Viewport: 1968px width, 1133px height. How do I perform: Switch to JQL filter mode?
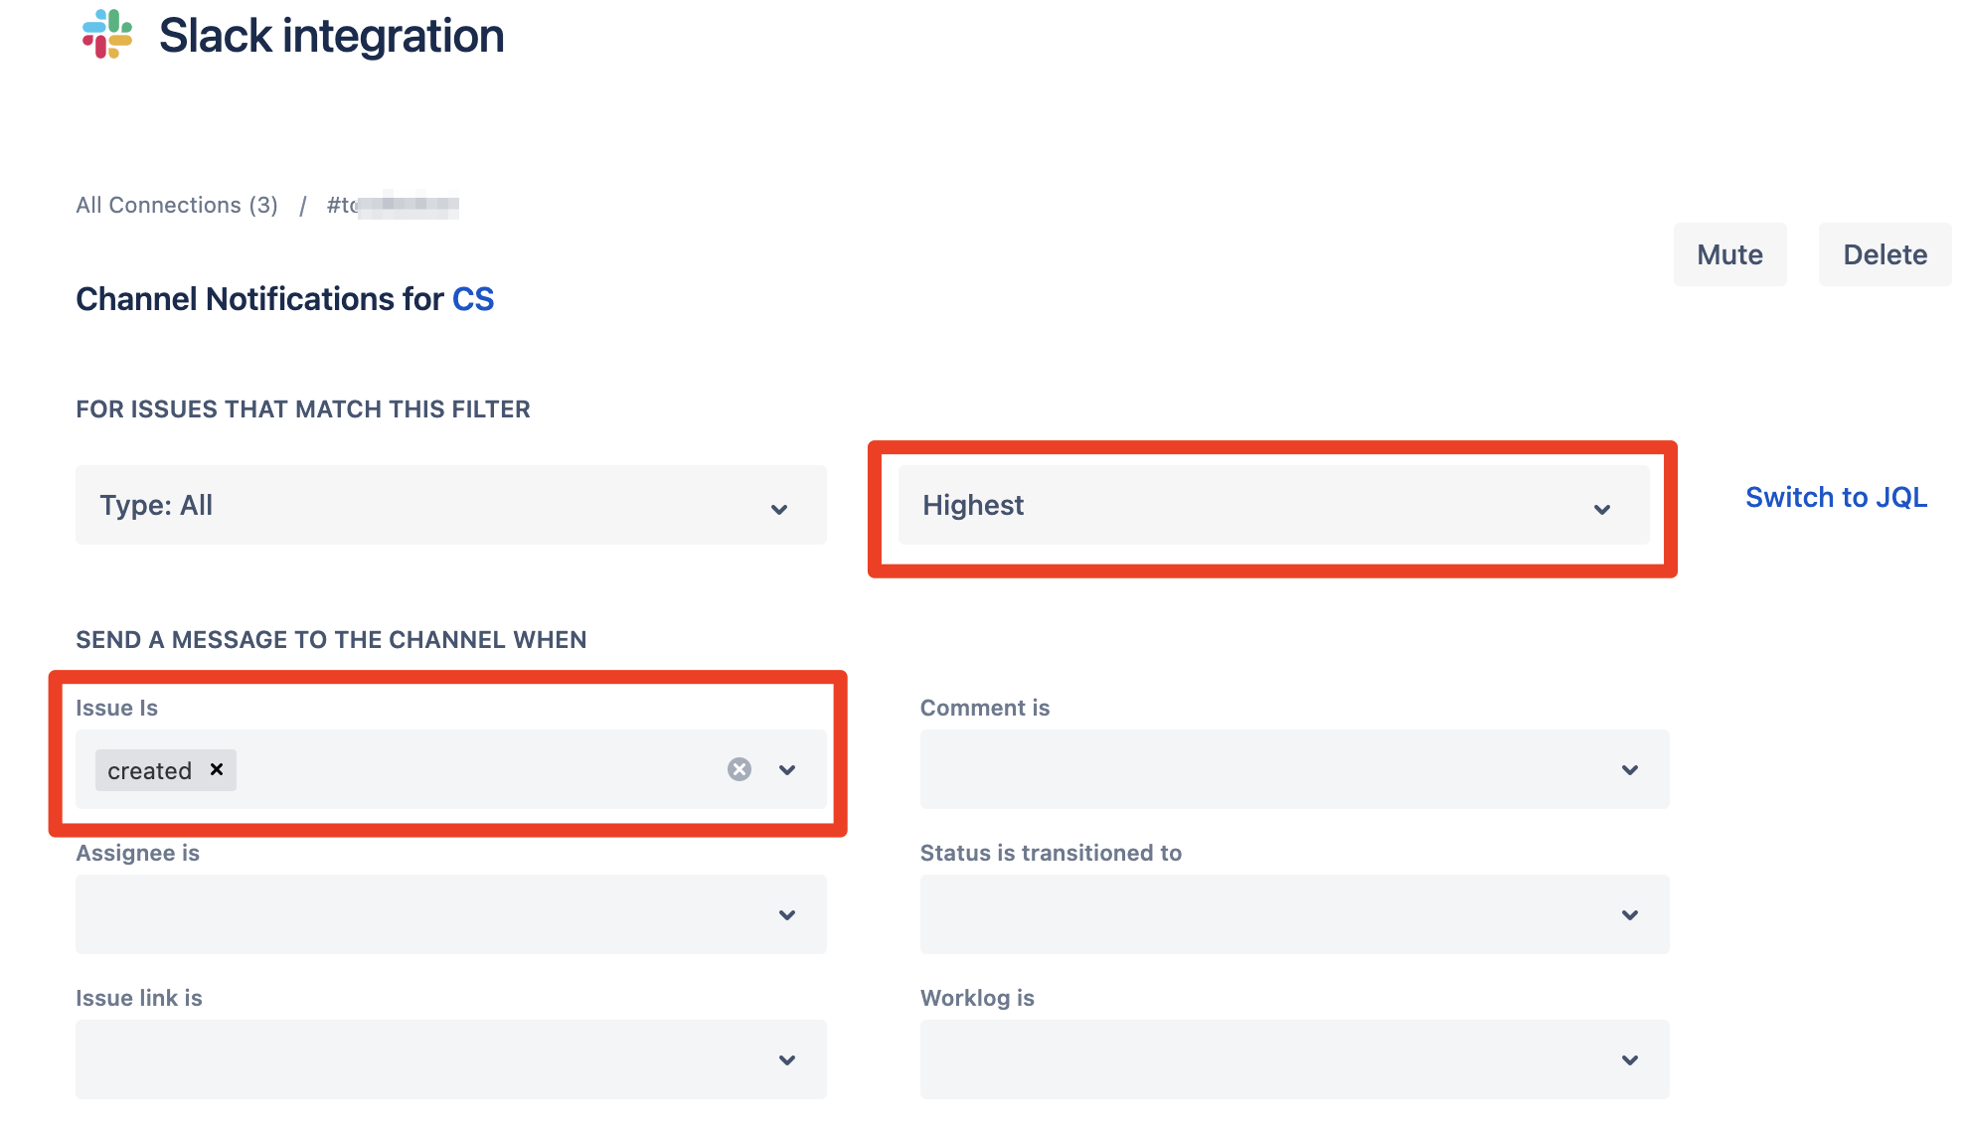click(x=1836, y=497)
